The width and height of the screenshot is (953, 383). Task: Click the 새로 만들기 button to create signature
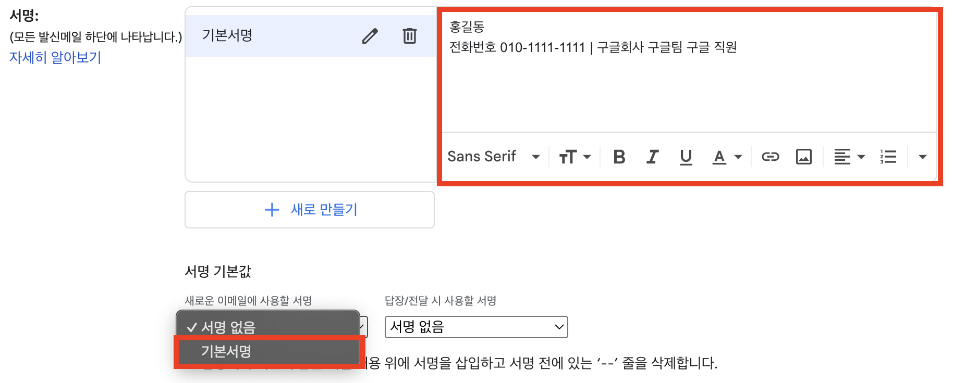click(x=309, y=210)
